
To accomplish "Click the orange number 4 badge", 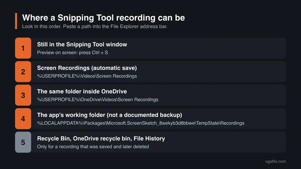I will [x=23, y=119].
